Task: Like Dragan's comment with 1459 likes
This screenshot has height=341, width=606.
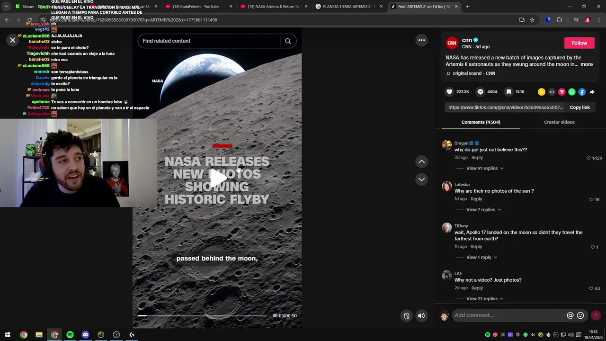Action: click(589, 158)
